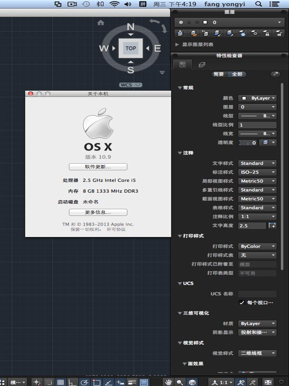This screenshot has height=386, width=289.
Task: Click the round button at status bar end
Action: pos(282,382)
